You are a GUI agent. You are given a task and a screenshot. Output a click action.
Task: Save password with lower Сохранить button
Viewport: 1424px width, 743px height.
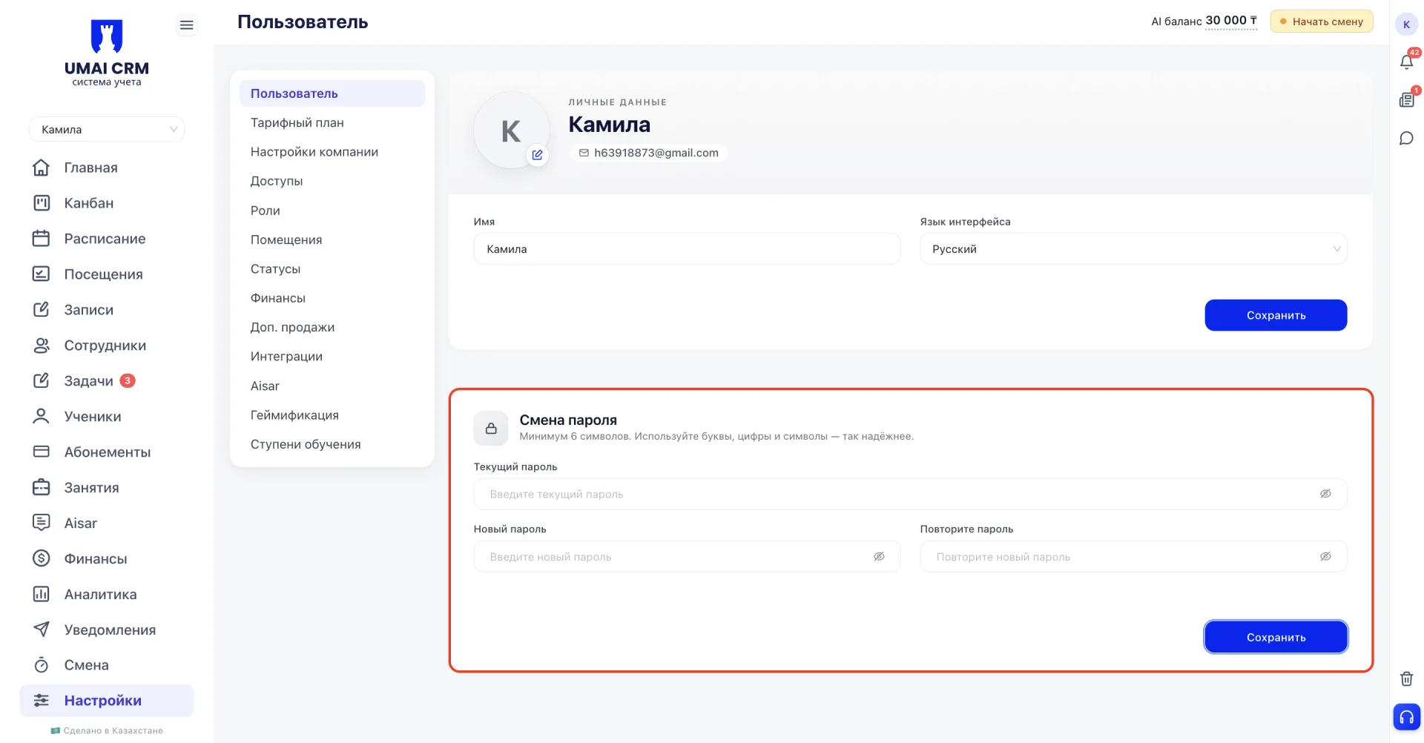1276,637
